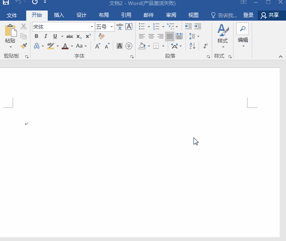Click the Save icon in quick access toolbar
The image size is (286, 241).
pos(6,2)
